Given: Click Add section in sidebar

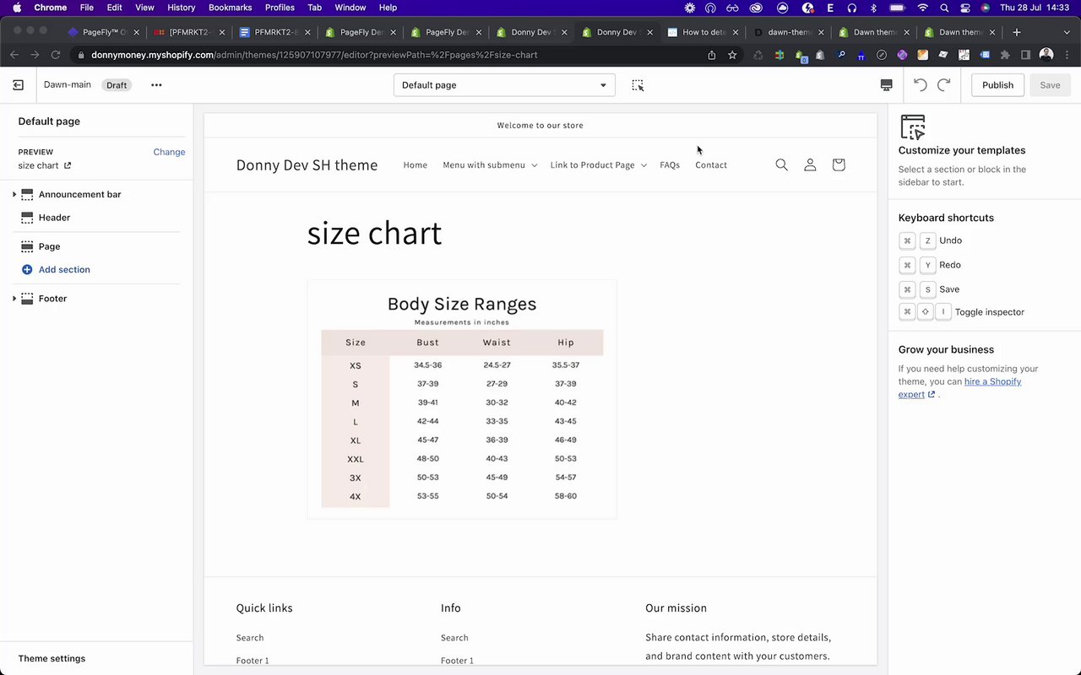Looking at the screenshot, I should [x=64, y=270].
